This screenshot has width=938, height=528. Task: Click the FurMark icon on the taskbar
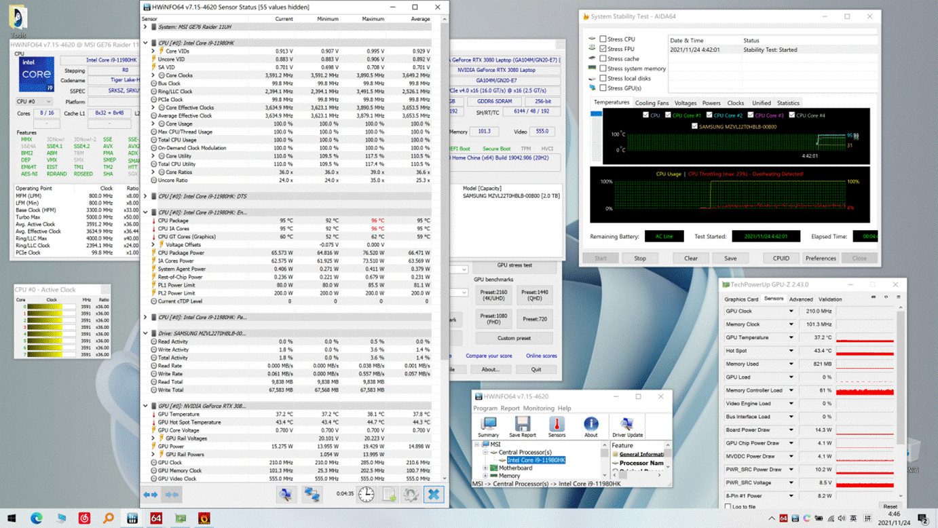tap(204, 518)
